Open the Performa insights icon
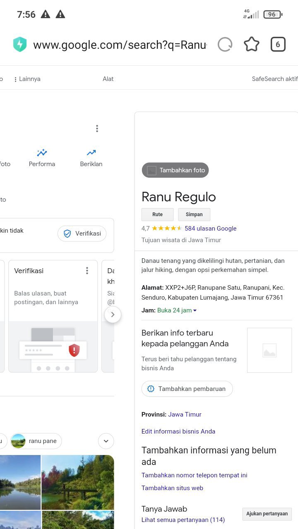Viewport: 298px width, 529px height. (42, 153)
